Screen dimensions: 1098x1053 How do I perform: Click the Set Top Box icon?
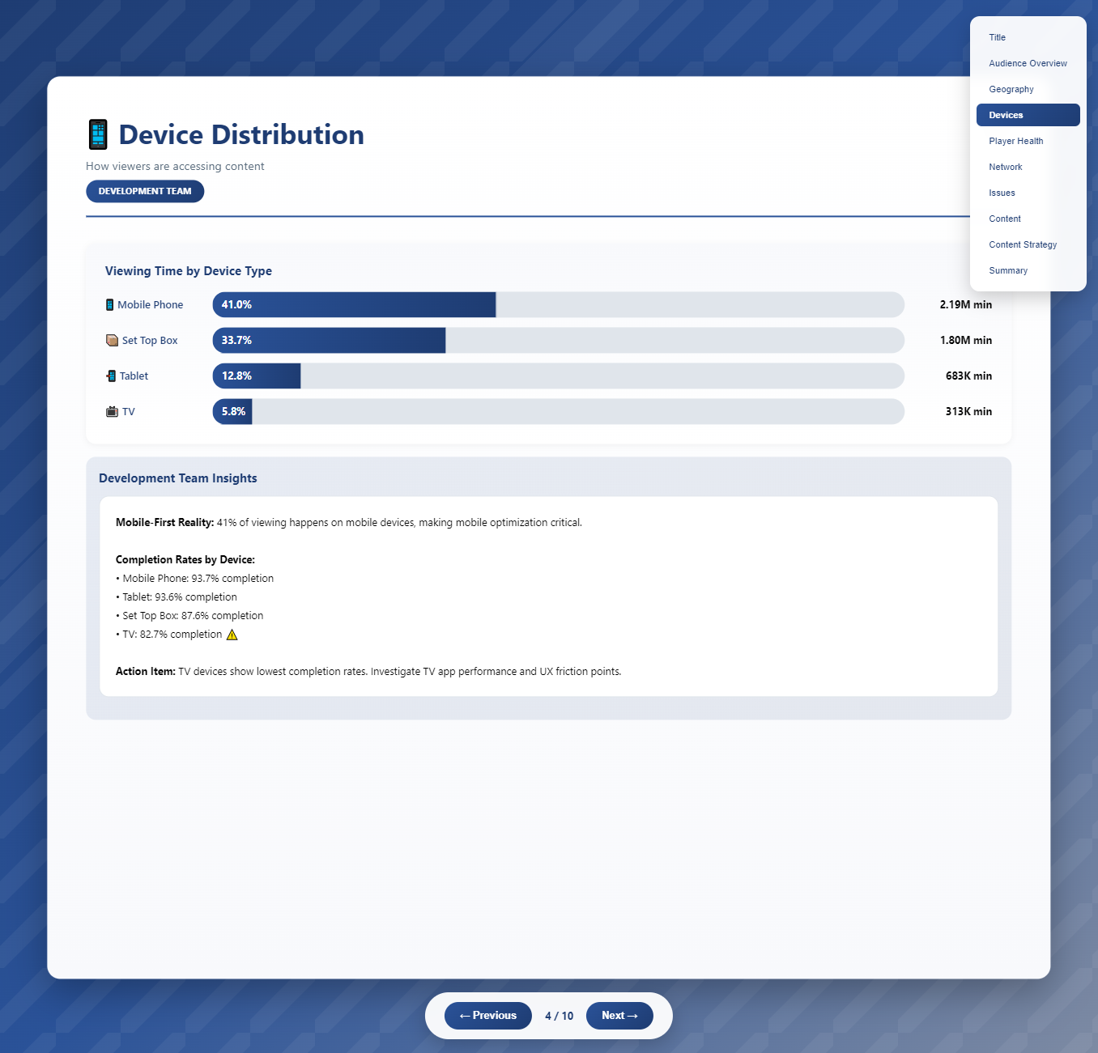[112, 341]
